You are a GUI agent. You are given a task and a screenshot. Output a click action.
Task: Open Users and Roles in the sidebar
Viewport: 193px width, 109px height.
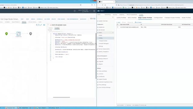tap(103, 71)
